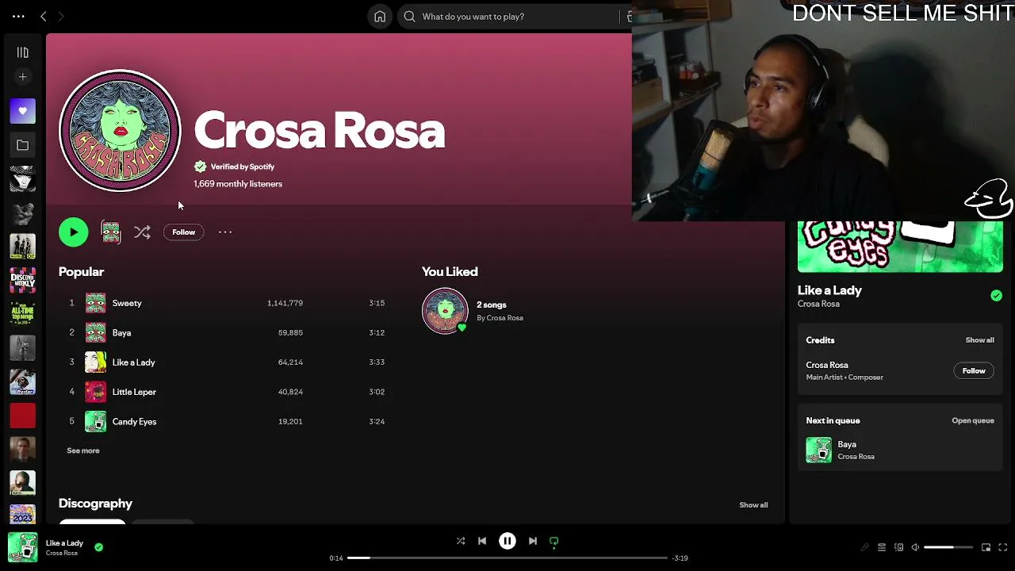The image size is (1015, 571).
Task: Open the Discography section heading
Action: pyautogui.click(x=95, y=503)
